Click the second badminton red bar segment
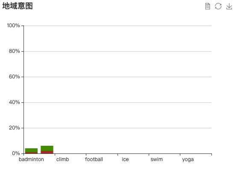This screenshot has width=235, height=179. (47, 152)
